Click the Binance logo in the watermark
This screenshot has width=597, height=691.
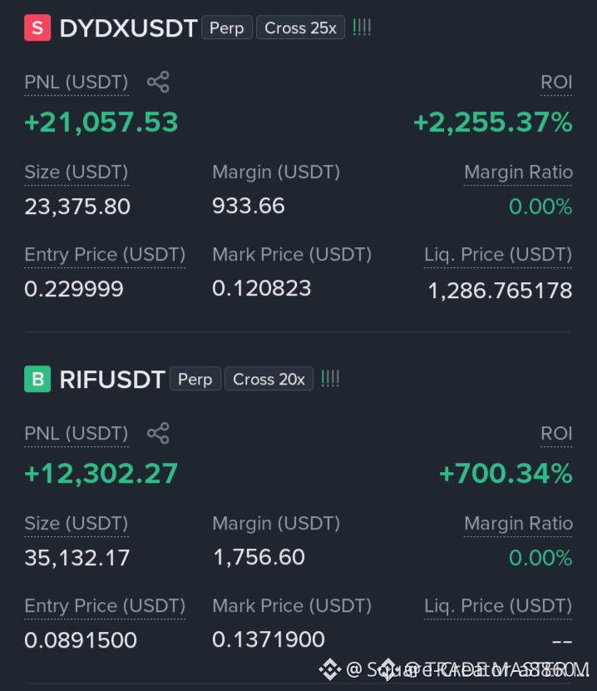(330, 669)
